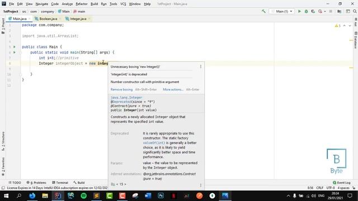Open the File Explorer taskbar icon

point(45,196)
